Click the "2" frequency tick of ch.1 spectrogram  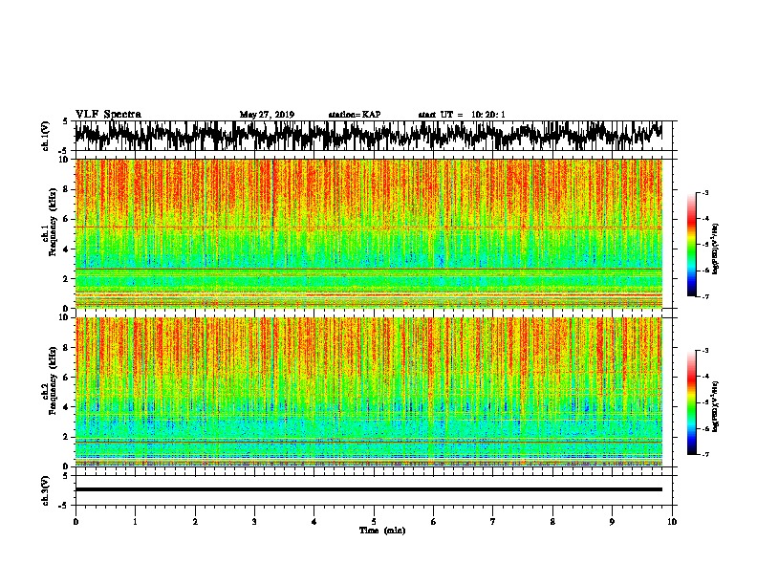[x=67, y=279]
